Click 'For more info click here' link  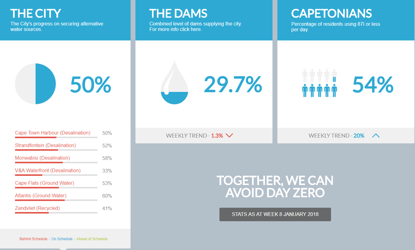[x=175, y=29]
